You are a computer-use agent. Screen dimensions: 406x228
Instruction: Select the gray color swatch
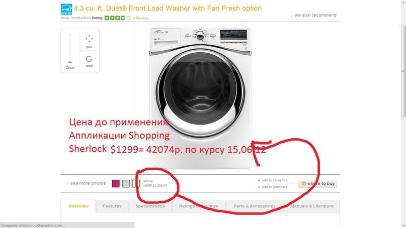pos(126,183)
